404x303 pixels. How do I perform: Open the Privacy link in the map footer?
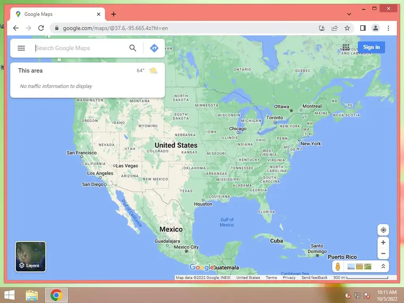(289, 277)
